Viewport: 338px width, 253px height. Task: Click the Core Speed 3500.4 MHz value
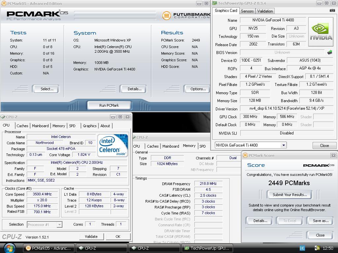(42, 194)
